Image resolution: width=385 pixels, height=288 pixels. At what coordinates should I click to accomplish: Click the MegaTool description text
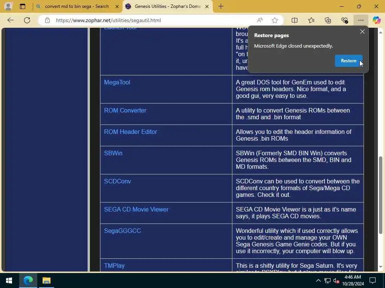pos(291,89)
